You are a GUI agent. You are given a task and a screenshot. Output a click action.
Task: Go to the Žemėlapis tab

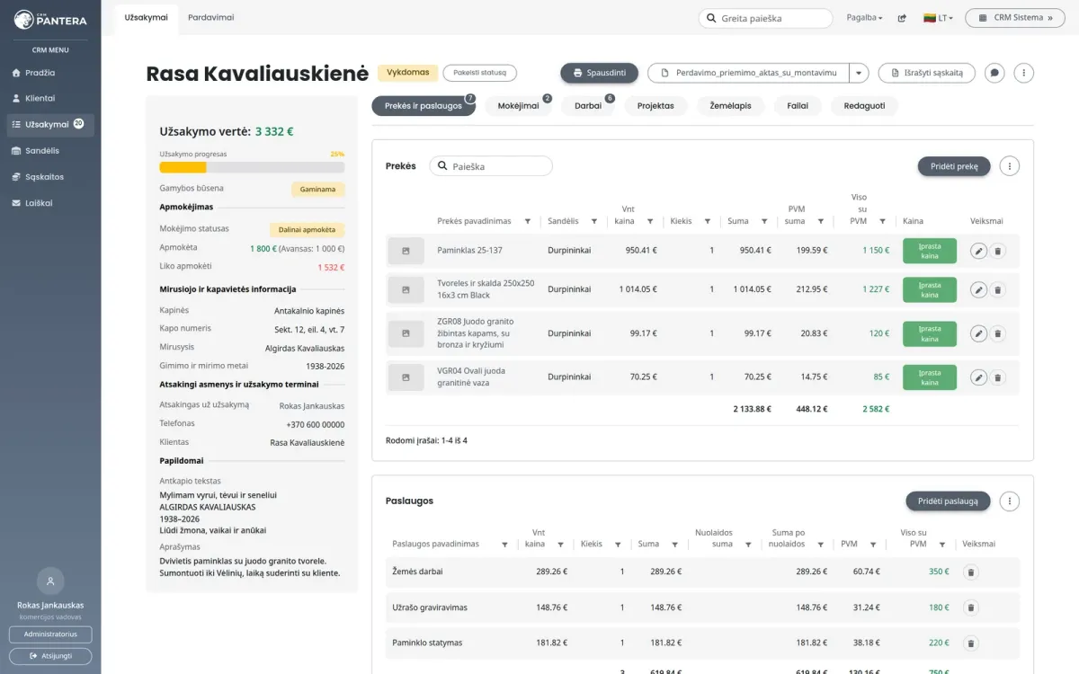tap(730, 106)
